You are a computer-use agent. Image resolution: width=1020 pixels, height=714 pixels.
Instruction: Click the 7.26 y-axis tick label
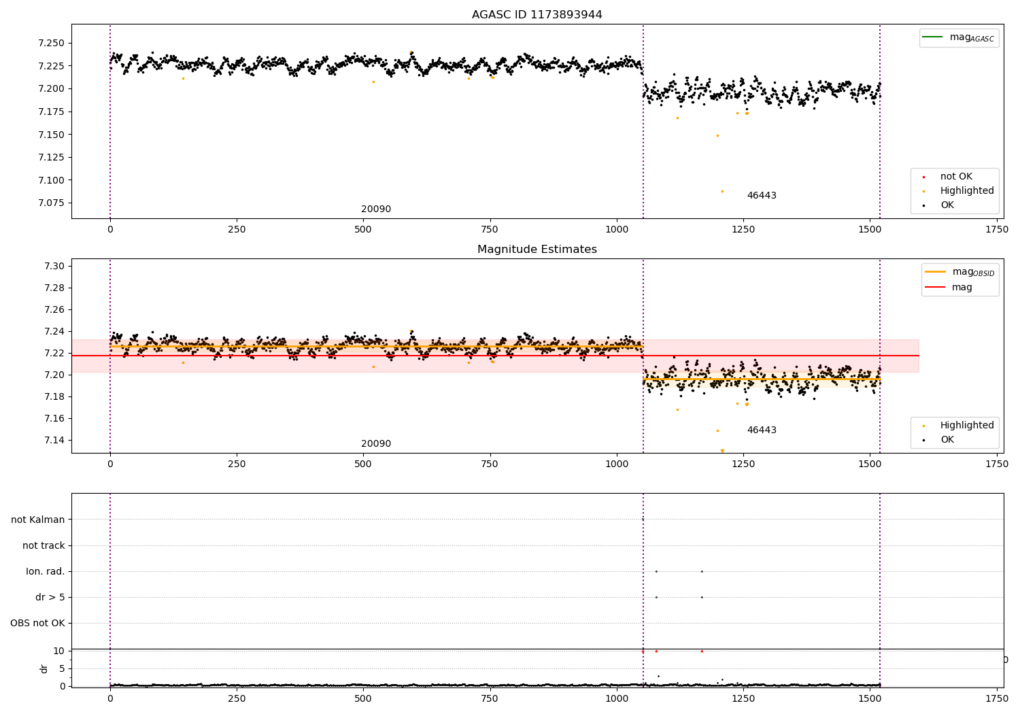(x=54, y=310)
